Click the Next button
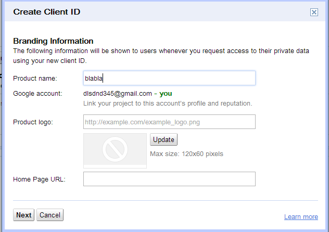This screenshot has height=232, width=329. (x=24, y=215)
